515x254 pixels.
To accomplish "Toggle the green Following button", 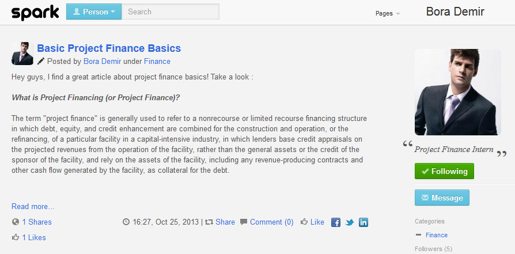I will pos(444,171).
